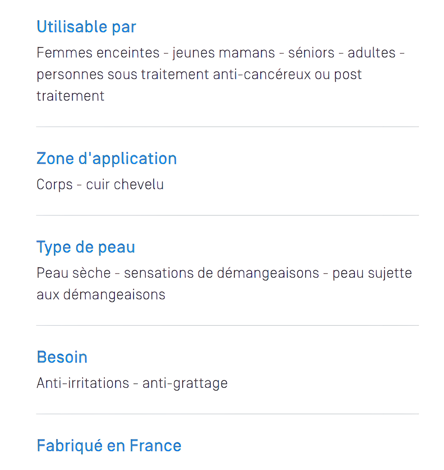Select the 'Besoin' heading

pyautogui.click(x=62, y=357)
